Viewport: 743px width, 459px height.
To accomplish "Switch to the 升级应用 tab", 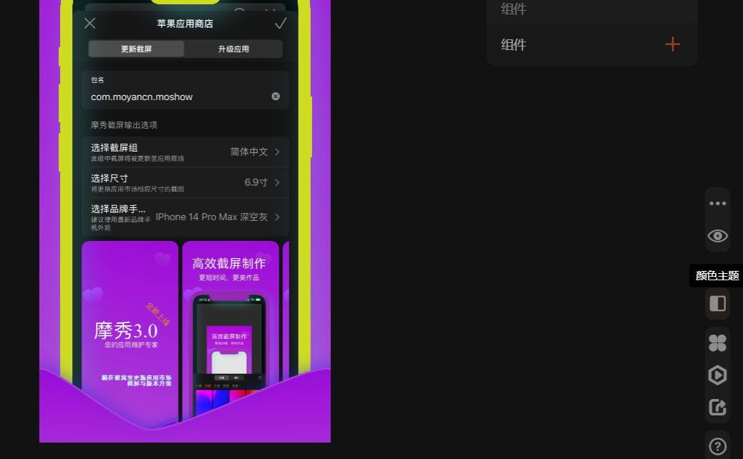I will [233, 49].
